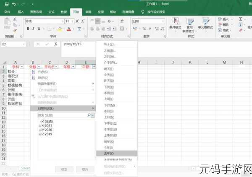252x177 pixels.
Task: Uncheck the 2020 year checkbox
Action: click(43, 130)
